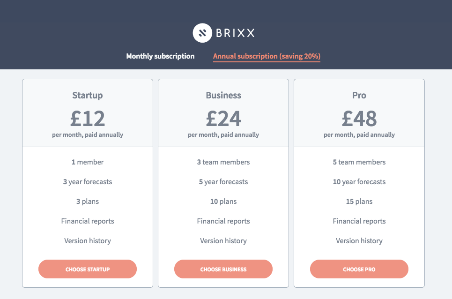The height and width of the screenshot is (299, 452).
Task: Click the Startup plan heading
Action: [x=88, y=96]
